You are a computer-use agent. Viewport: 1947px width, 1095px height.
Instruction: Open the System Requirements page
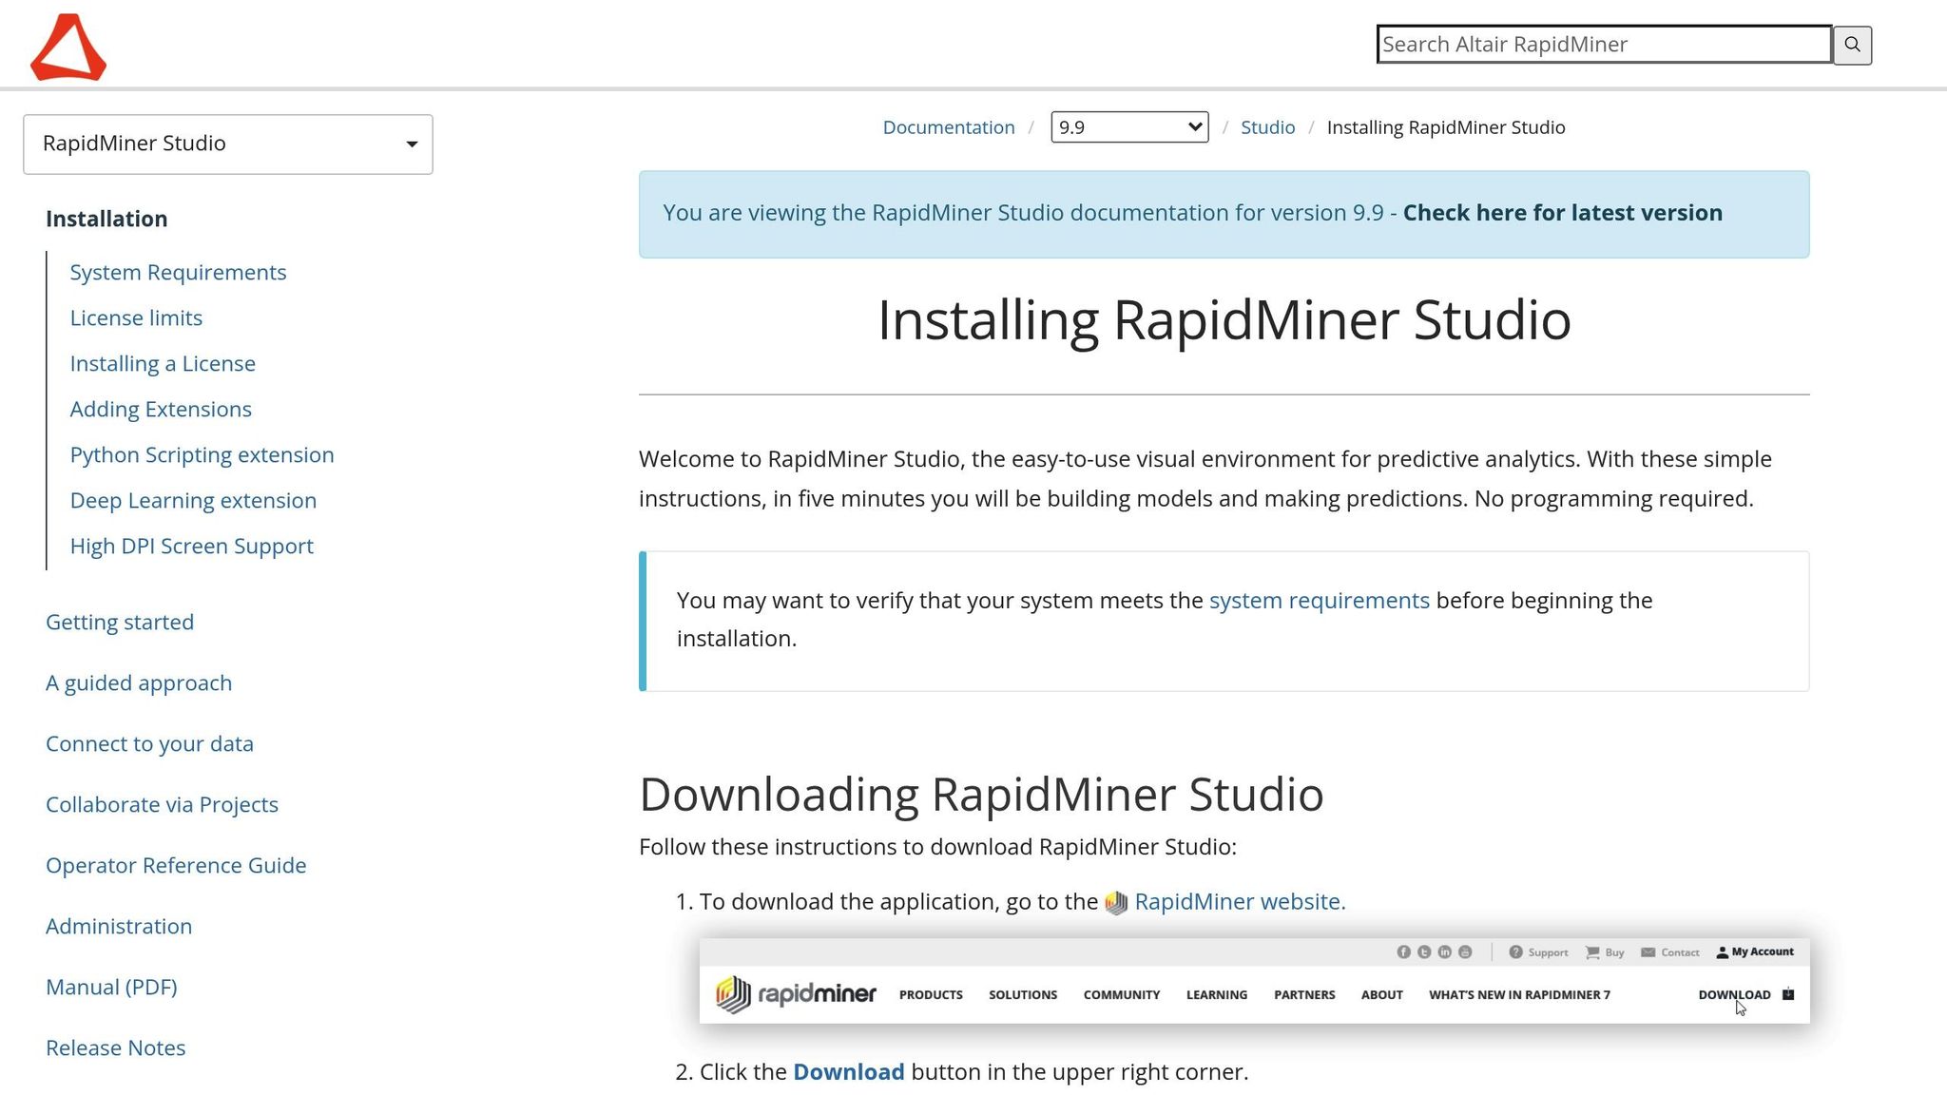click(x=178, y=272)
